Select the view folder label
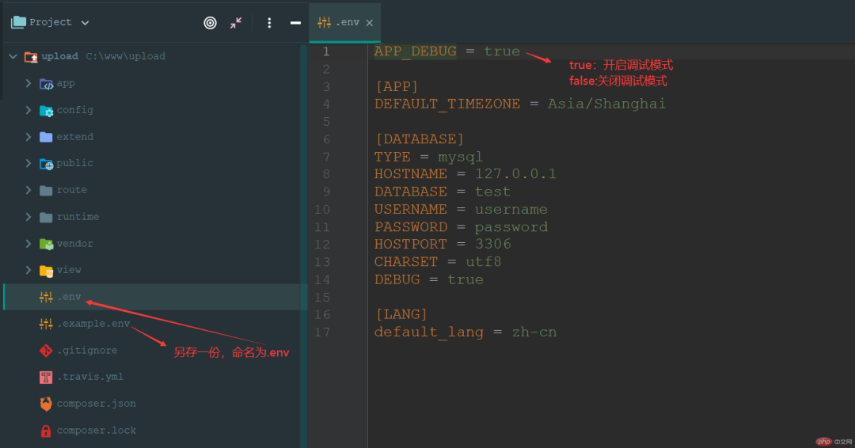The height and width of the screenshot is (448, 855). [x=69, y=270]
